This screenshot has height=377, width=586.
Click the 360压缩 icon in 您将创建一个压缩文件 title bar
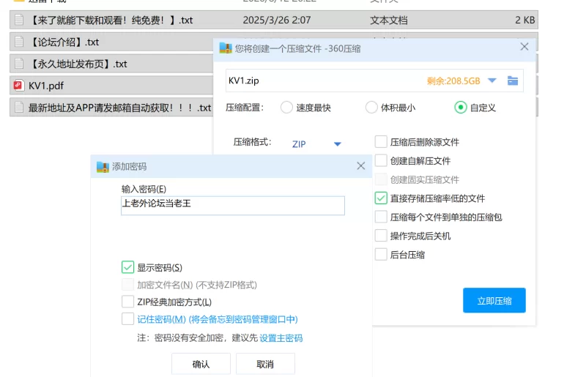(x=226, y=48)
